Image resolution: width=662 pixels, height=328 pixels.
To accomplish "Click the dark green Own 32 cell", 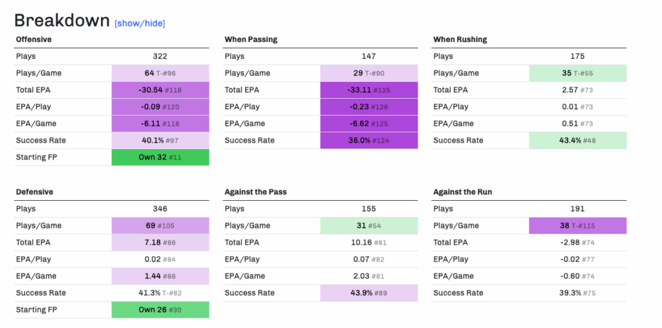I will pyautogui.click(x=160, y=157).
